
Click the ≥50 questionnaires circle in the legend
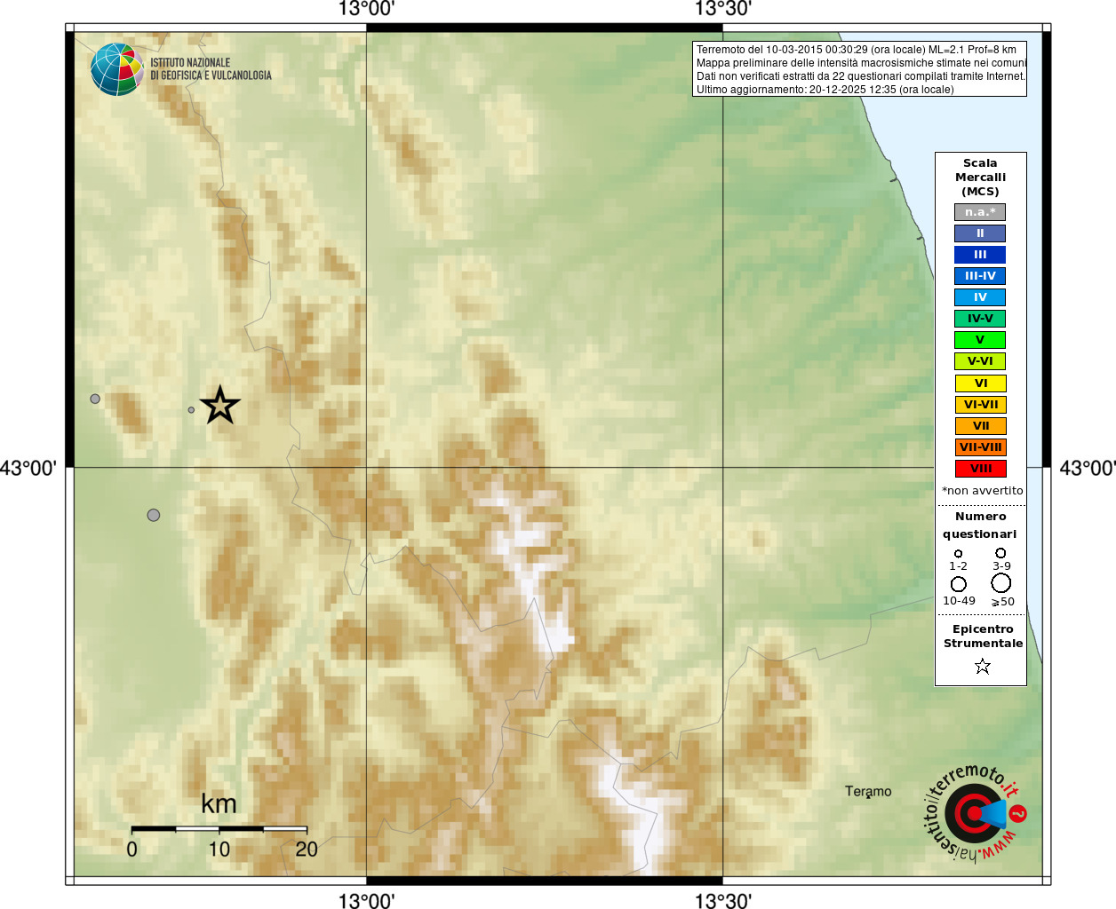point(1001,583)
